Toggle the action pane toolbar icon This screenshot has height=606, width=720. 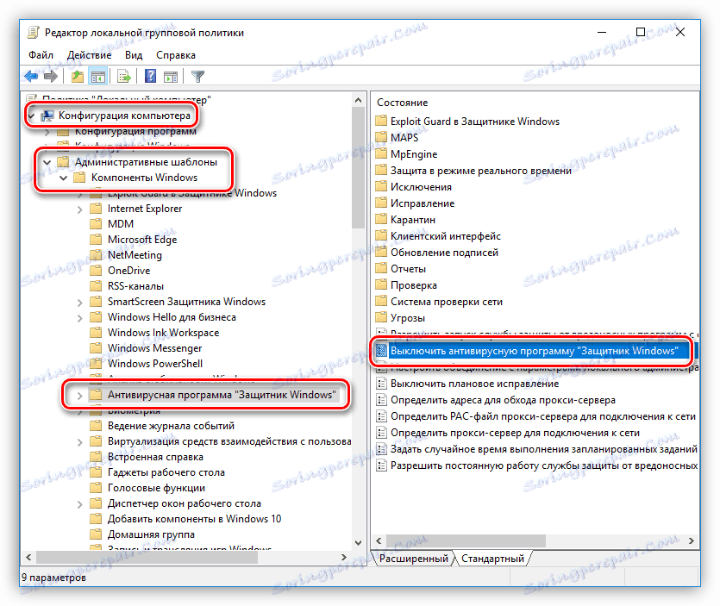coord(171,76)
